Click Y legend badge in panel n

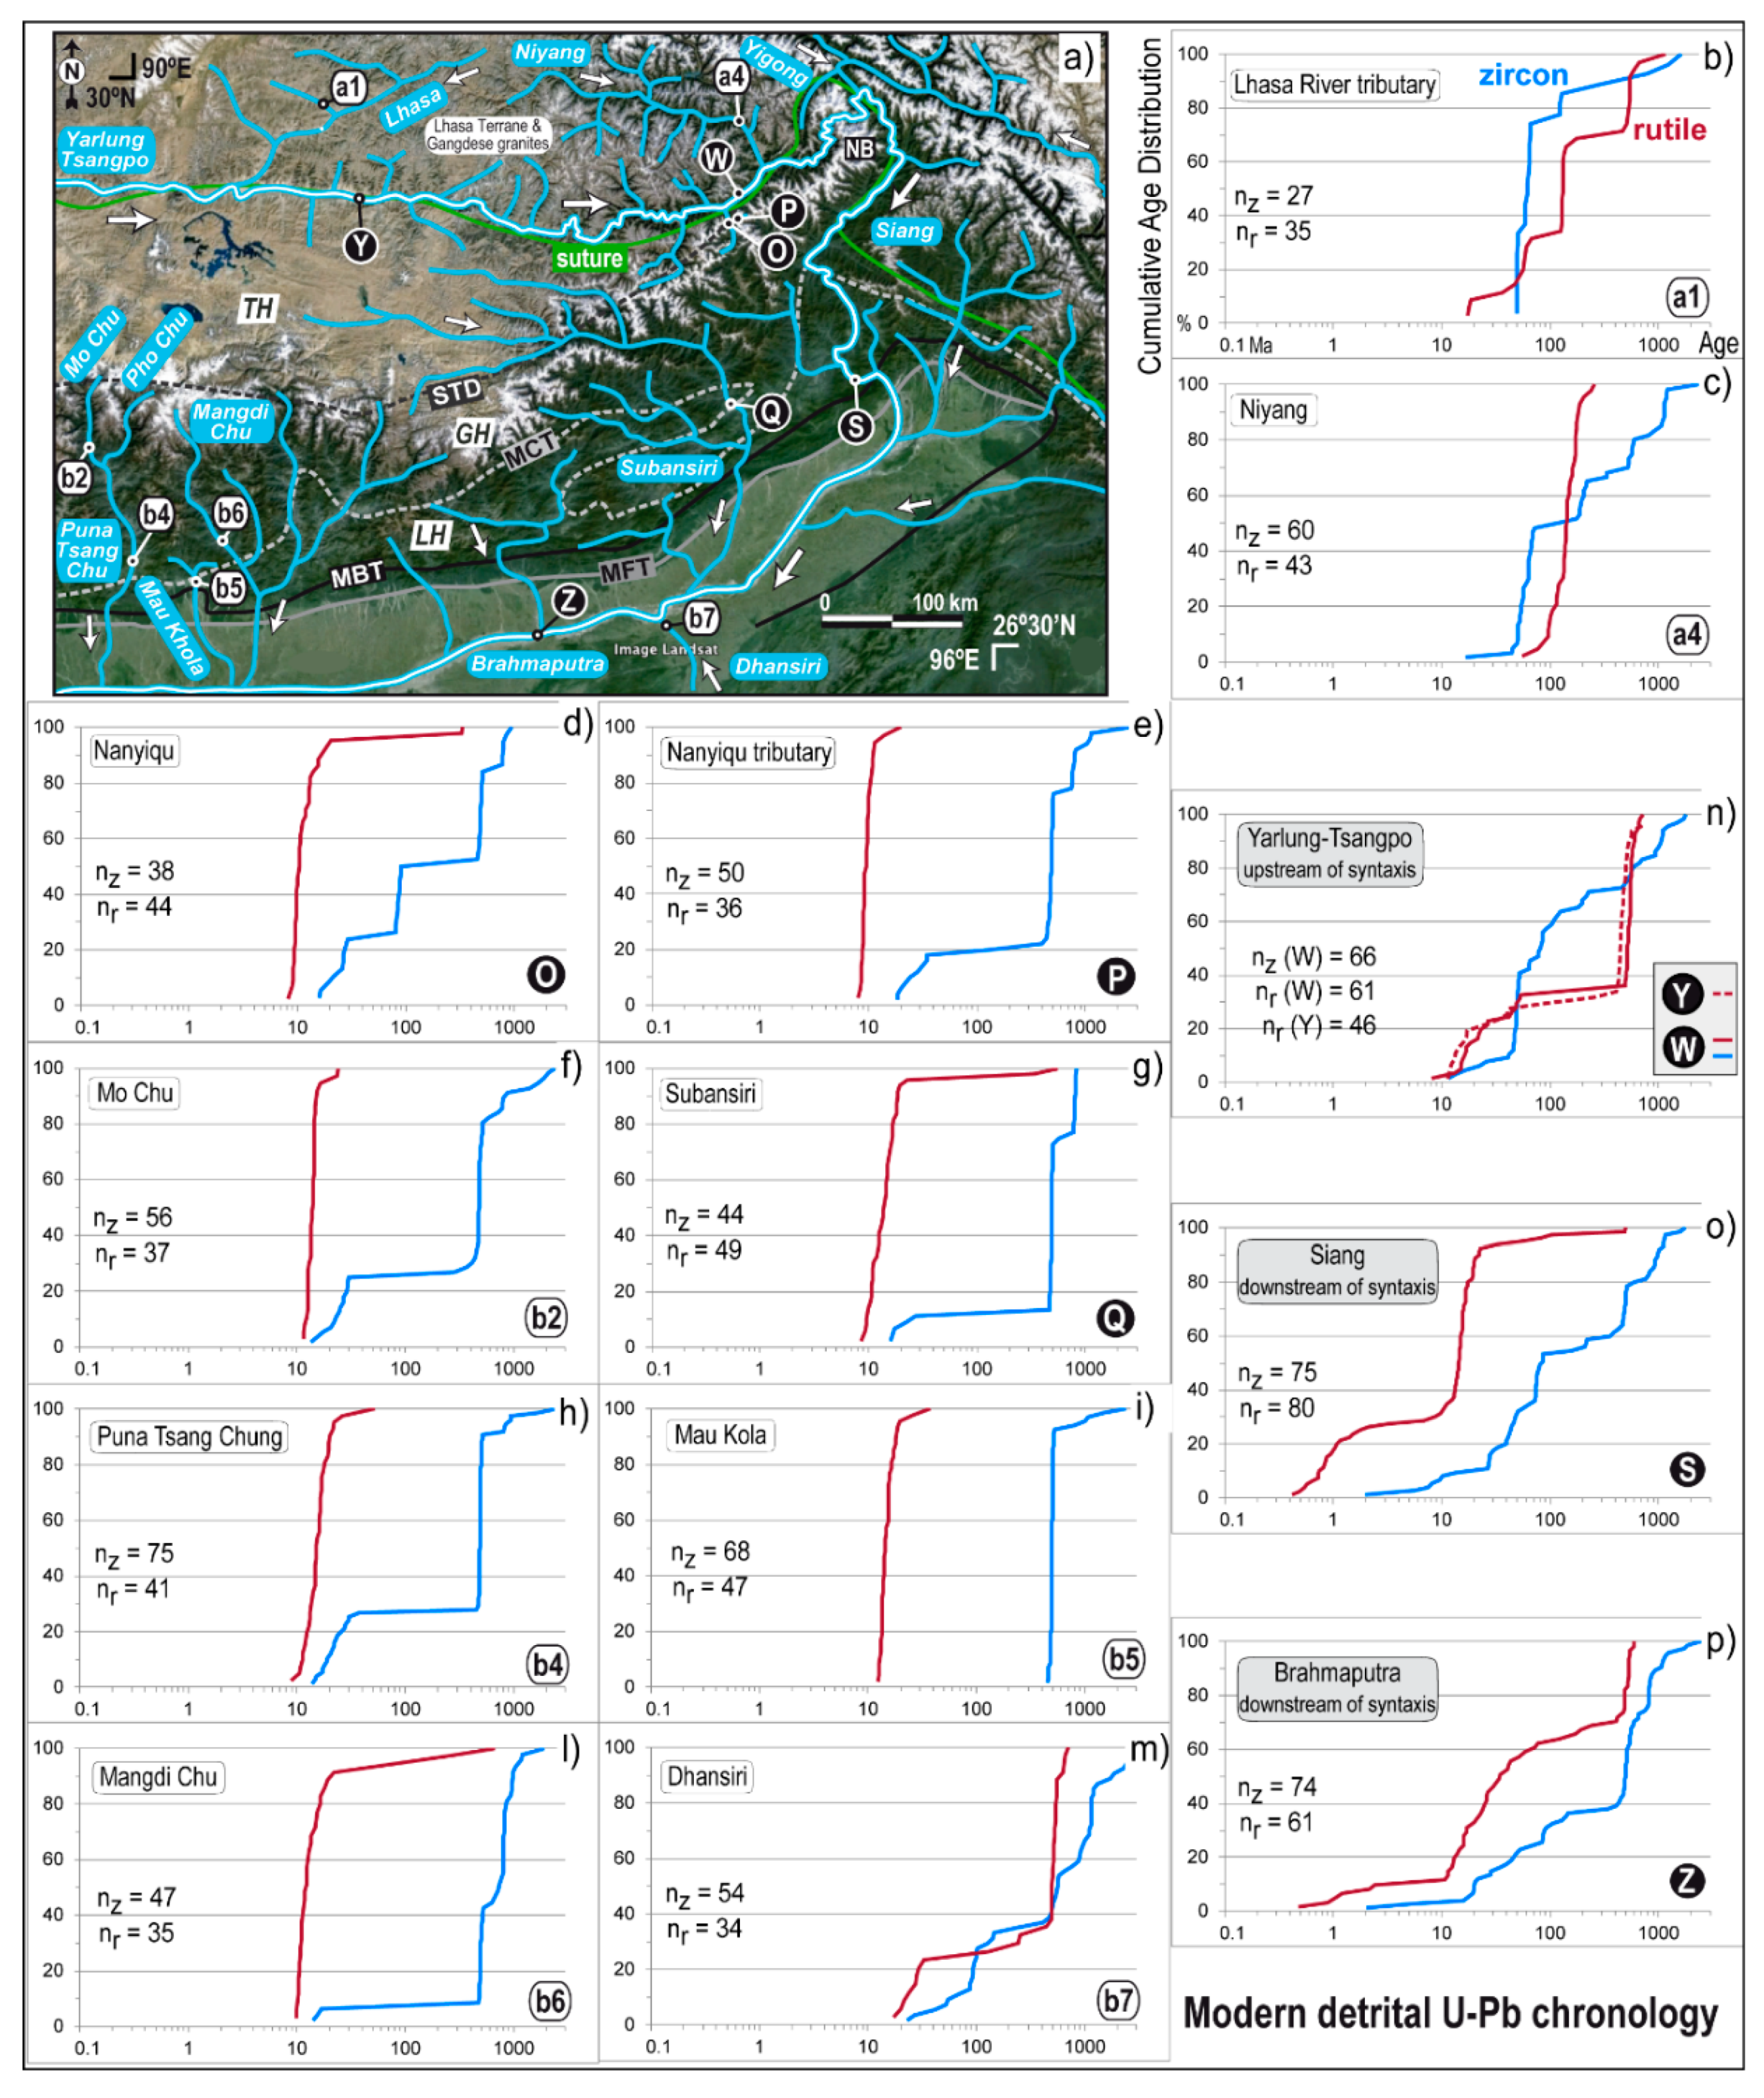(x=1682, y=994)
